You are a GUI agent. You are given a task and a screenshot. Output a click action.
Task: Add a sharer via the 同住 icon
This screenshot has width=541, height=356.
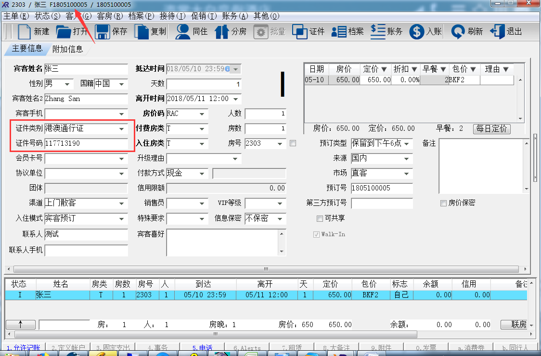(x=182, y=32)
